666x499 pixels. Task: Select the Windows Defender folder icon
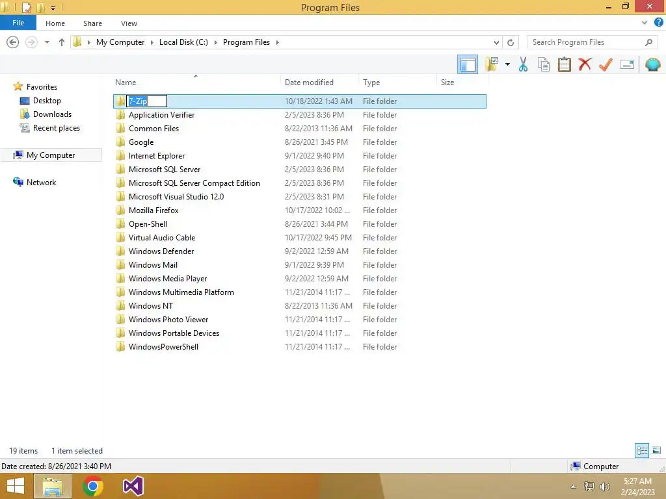(120, 251)
